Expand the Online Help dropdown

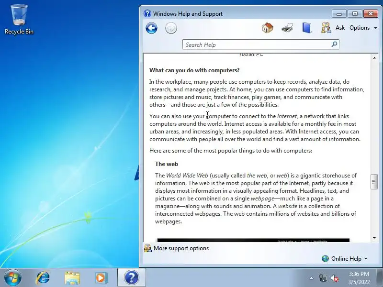pyautogui.click(x=349, y=259)
